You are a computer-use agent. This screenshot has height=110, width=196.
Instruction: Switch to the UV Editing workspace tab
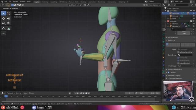tap(63, 2)
